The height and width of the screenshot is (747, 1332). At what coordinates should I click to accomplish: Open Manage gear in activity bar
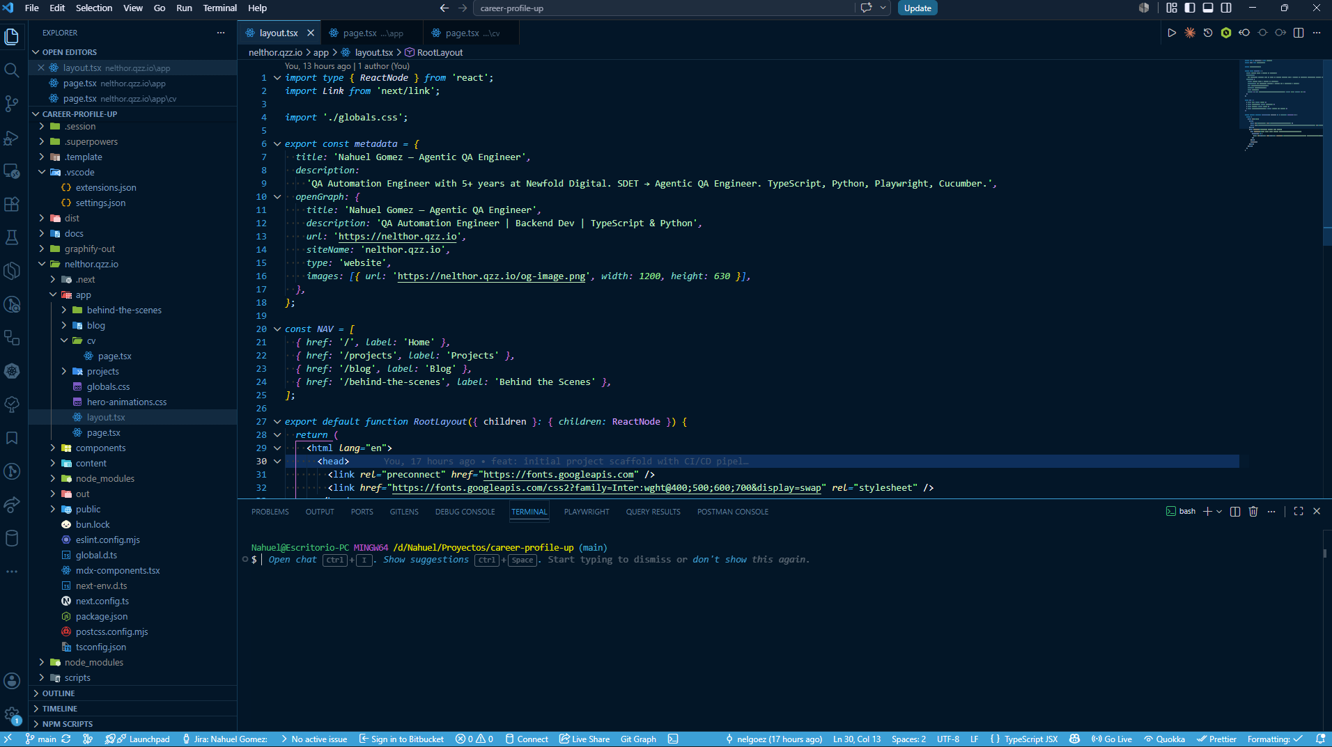click(12, 714)
